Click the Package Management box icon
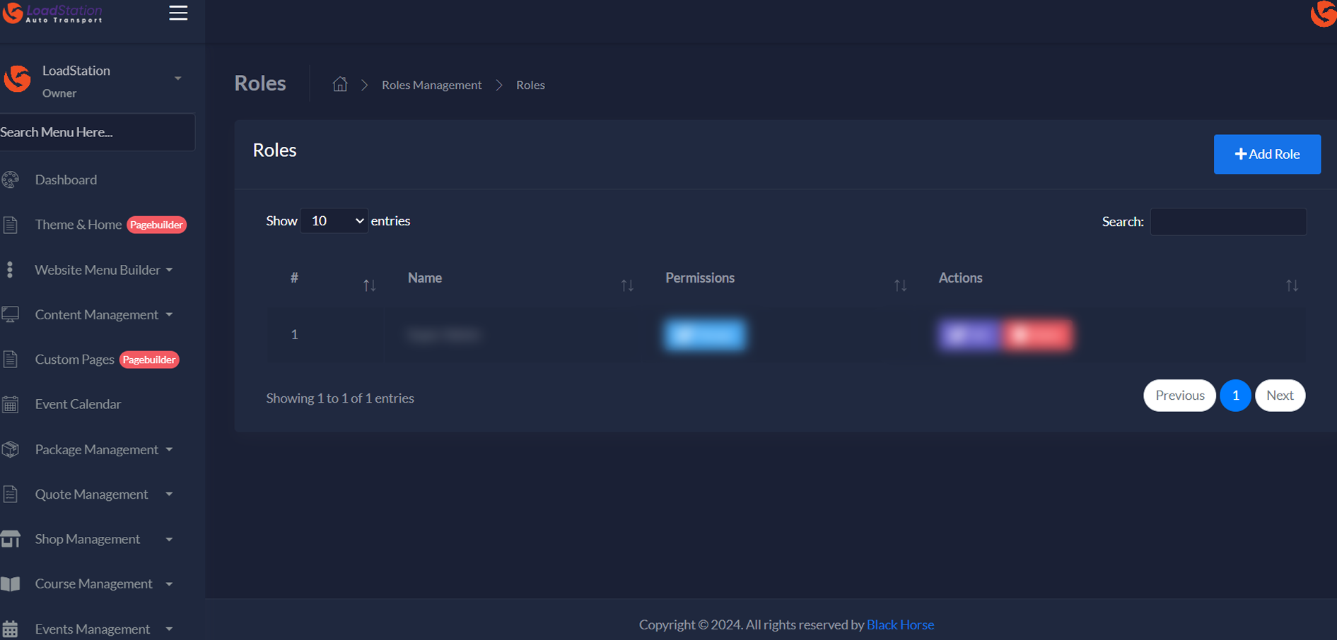The width and height of the screenshot is (1337, 640). [x=11, y=449]
